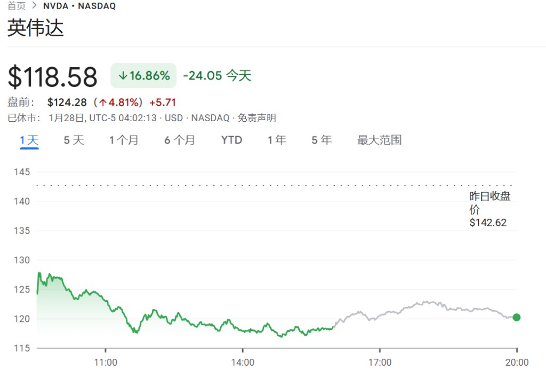Image resolution: width=546 pixels, height=371 pixels.
Task: Click the 16.86% change badge
Action: (143, 76)
